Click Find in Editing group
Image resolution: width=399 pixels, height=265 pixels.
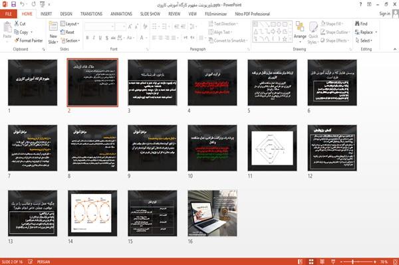(x=361, y=24)
